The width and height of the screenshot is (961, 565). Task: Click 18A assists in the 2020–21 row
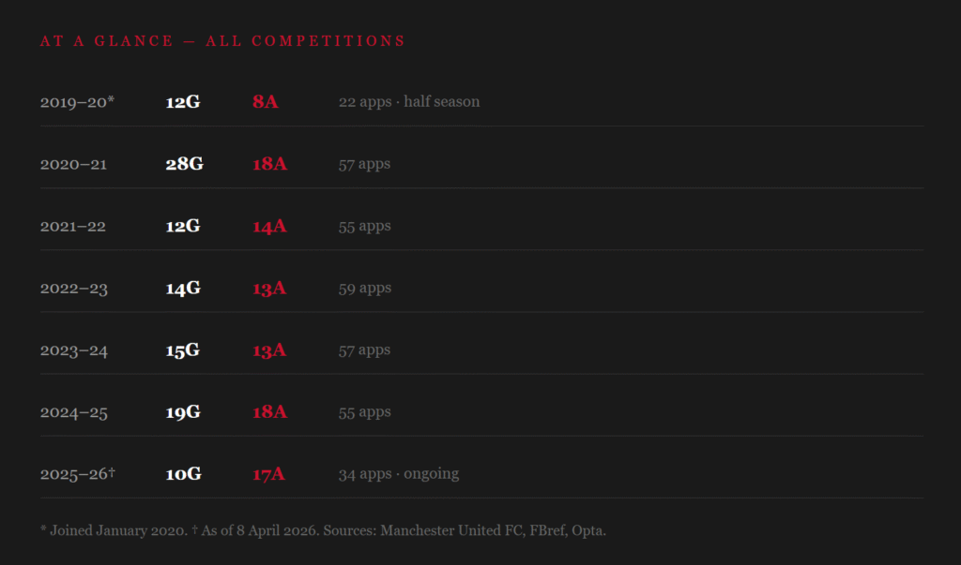pyautogui.click(x=269, y=164)
